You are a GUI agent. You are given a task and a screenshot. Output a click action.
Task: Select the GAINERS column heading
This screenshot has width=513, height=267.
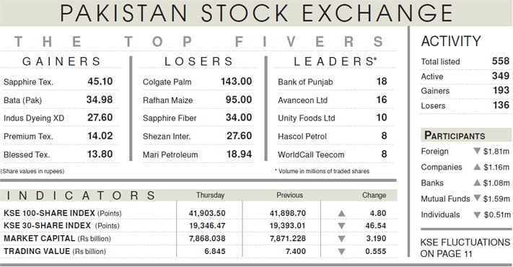(61, 61)
